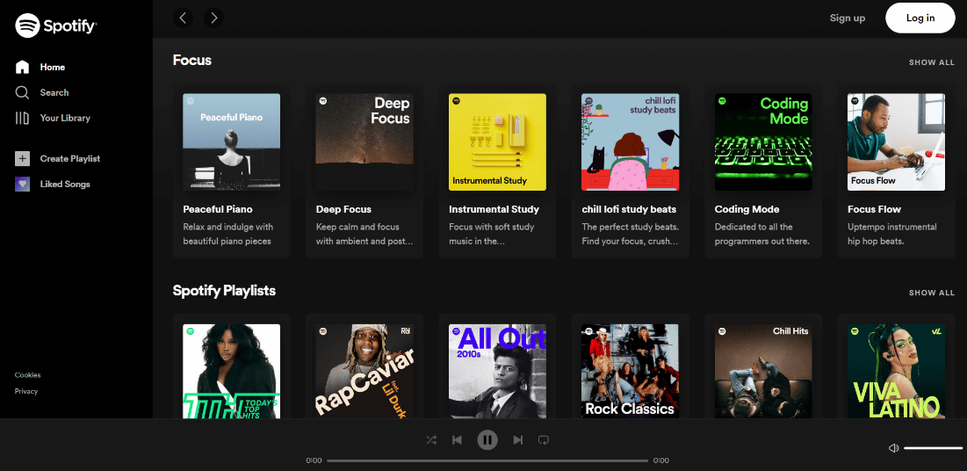Open the Viva Latino playlist cover
The image size is (967, 471).
[896, 372]
